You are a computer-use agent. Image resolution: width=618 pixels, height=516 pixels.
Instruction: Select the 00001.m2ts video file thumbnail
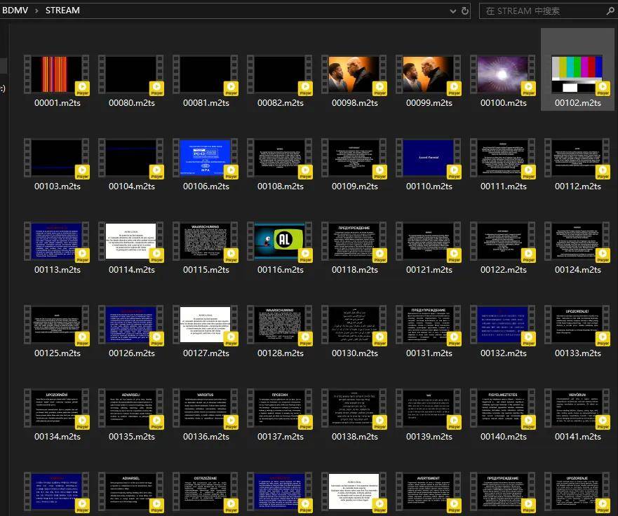point(57,74)
